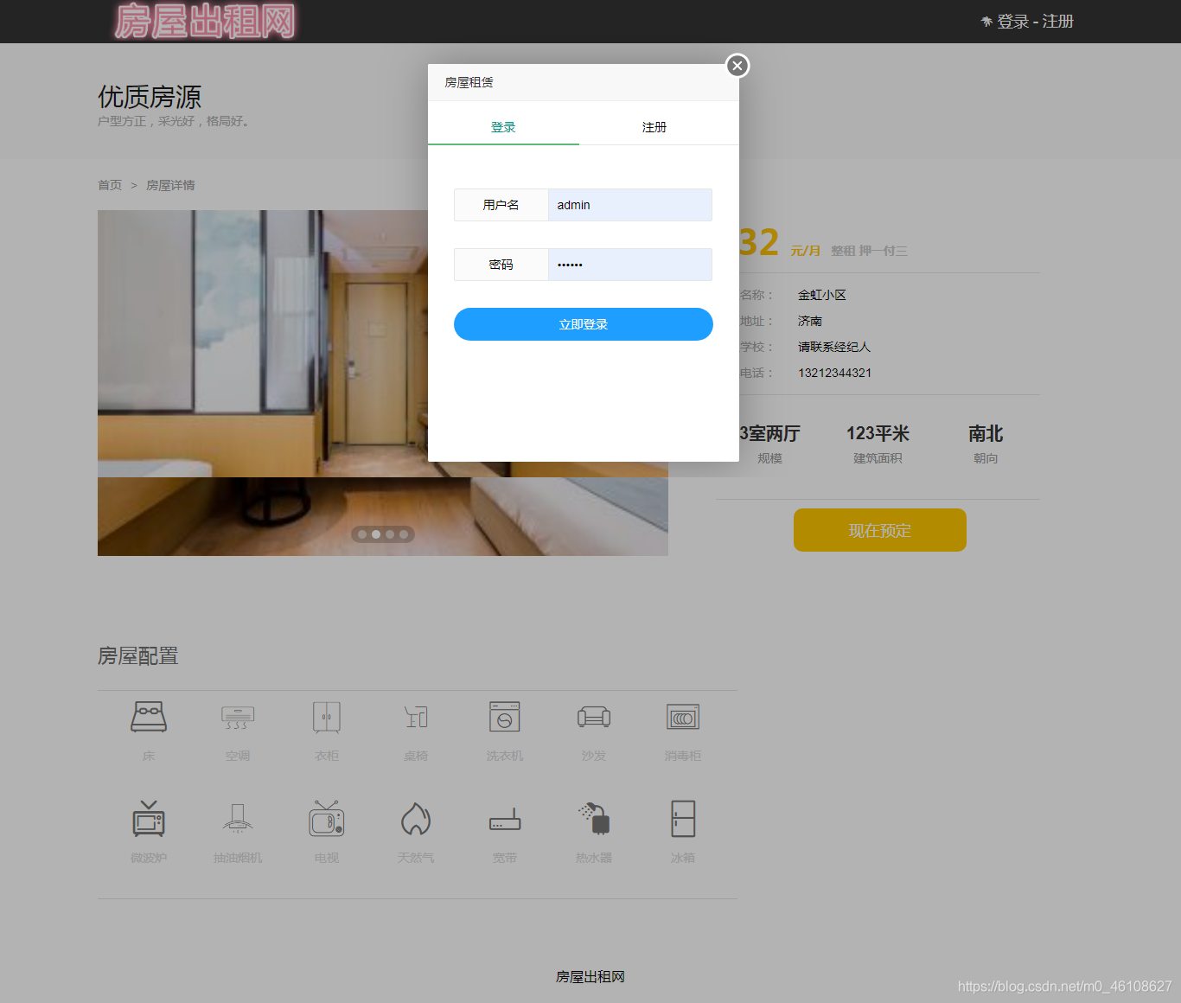Click the 天然气 gas flame icon
1181x1003 pixels.
416,819
